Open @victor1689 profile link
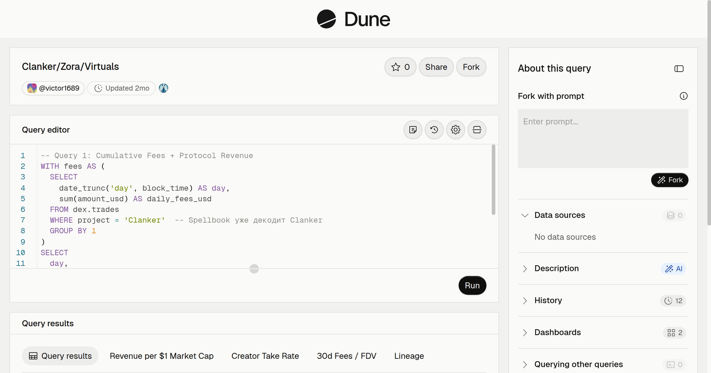This screenshot has width=711, height=373. point(53,88)
